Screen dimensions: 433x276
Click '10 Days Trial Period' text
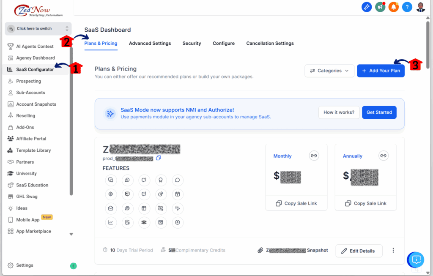coord(132,250)
